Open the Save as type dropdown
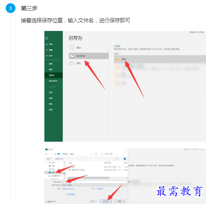Image resolution: width=206 pixels, height=204 pixels. pos(94,185)
